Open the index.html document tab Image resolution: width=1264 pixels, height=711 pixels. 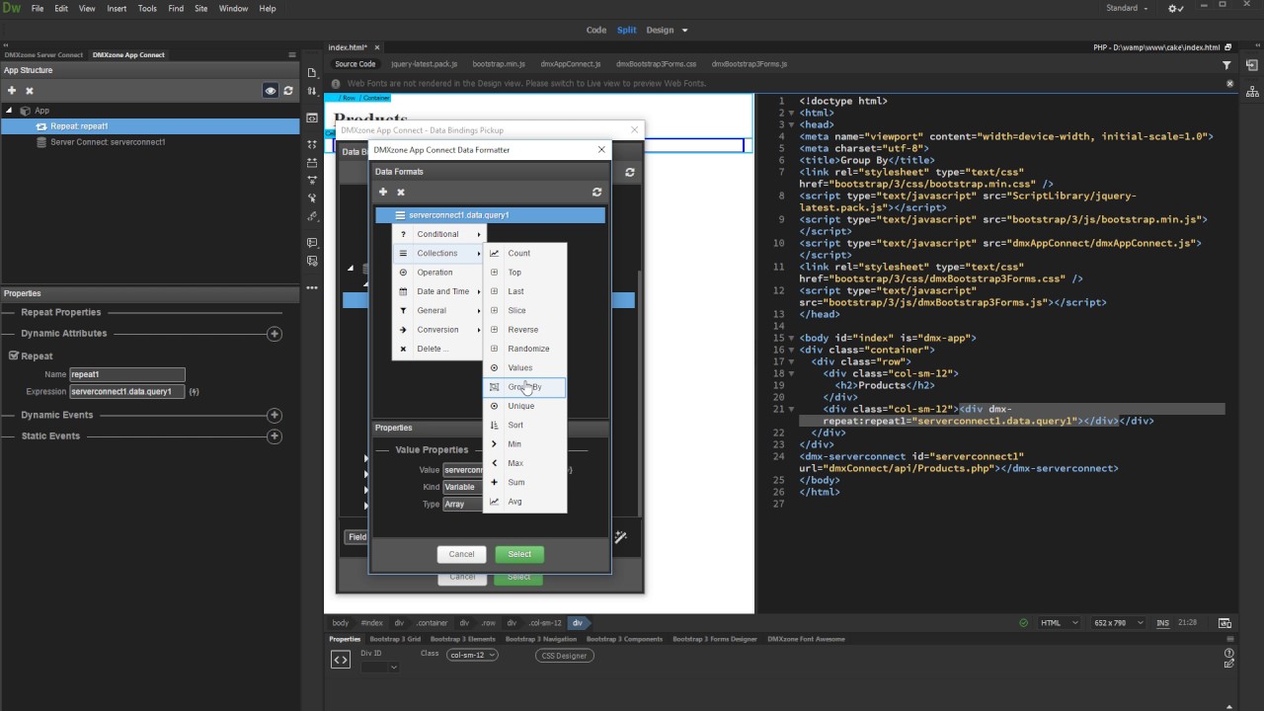point(348,47)
